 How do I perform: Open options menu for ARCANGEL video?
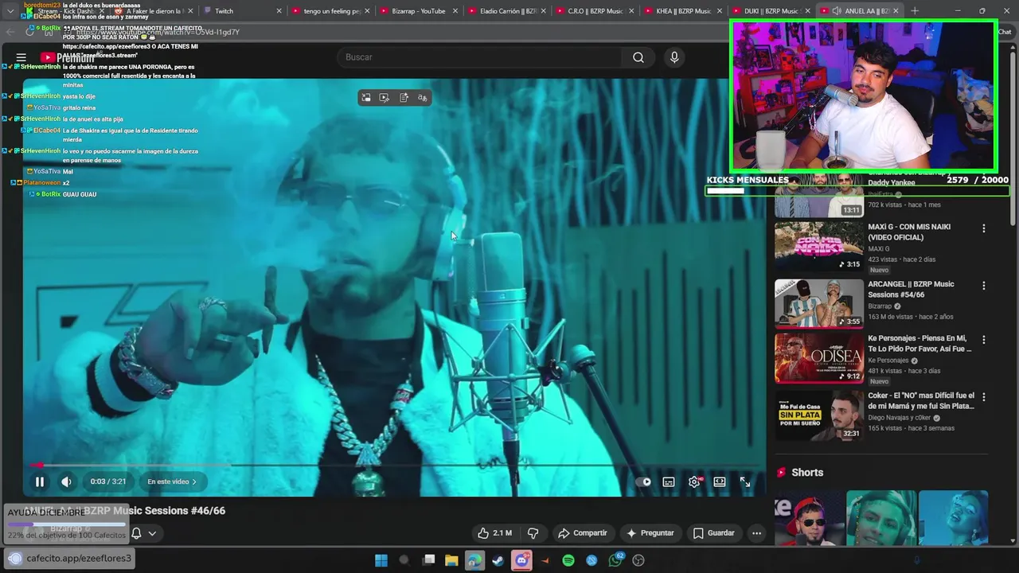983,286
